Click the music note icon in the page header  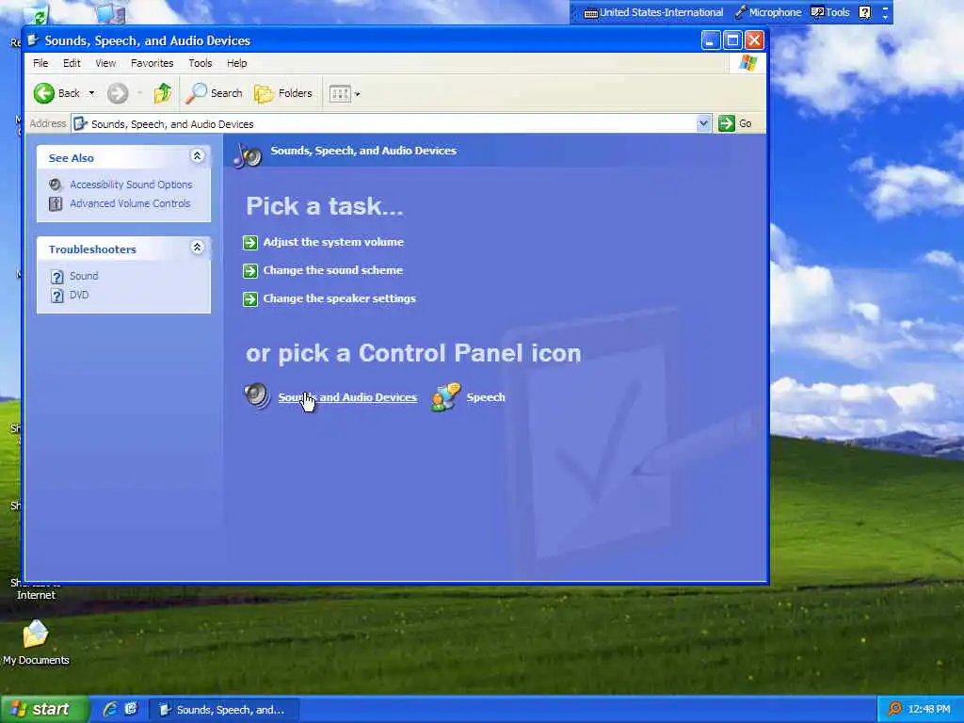click(x=248, y=155)
